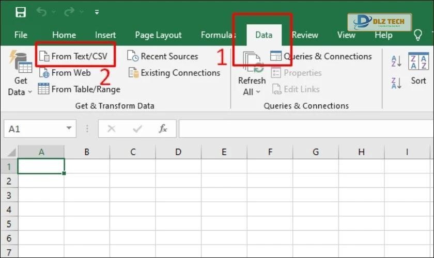The height and width of the screenshot is (258, 434).
Task: Sort ascending A to Z
Action: coord(396,61)
